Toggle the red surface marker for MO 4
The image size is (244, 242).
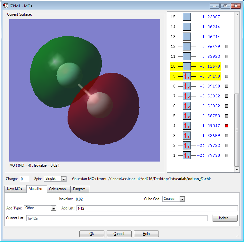pyautogui.click(x=227, y=126)
